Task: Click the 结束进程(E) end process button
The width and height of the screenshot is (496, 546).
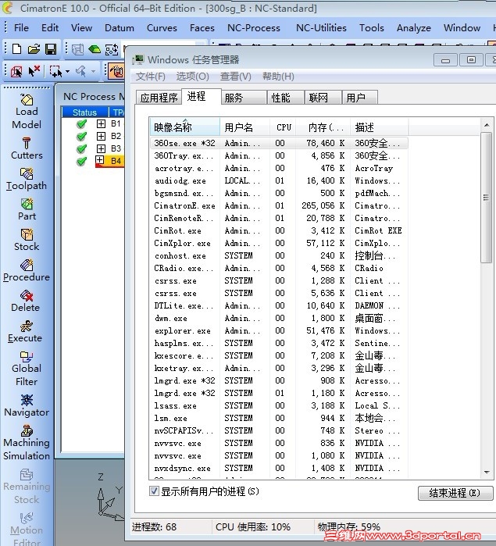Action: coord(455,493)
